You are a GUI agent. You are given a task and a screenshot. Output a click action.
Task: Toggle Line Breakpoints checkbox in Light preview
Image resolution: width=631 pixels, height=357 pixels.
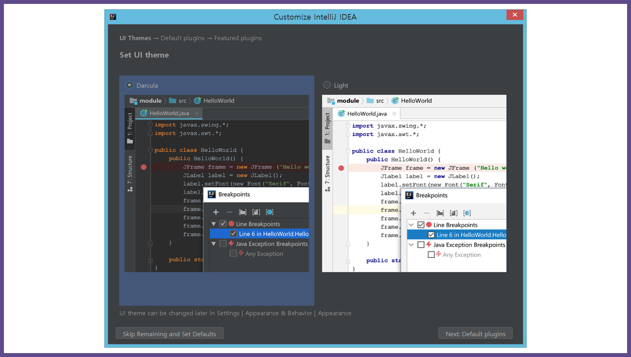point(420,225)
